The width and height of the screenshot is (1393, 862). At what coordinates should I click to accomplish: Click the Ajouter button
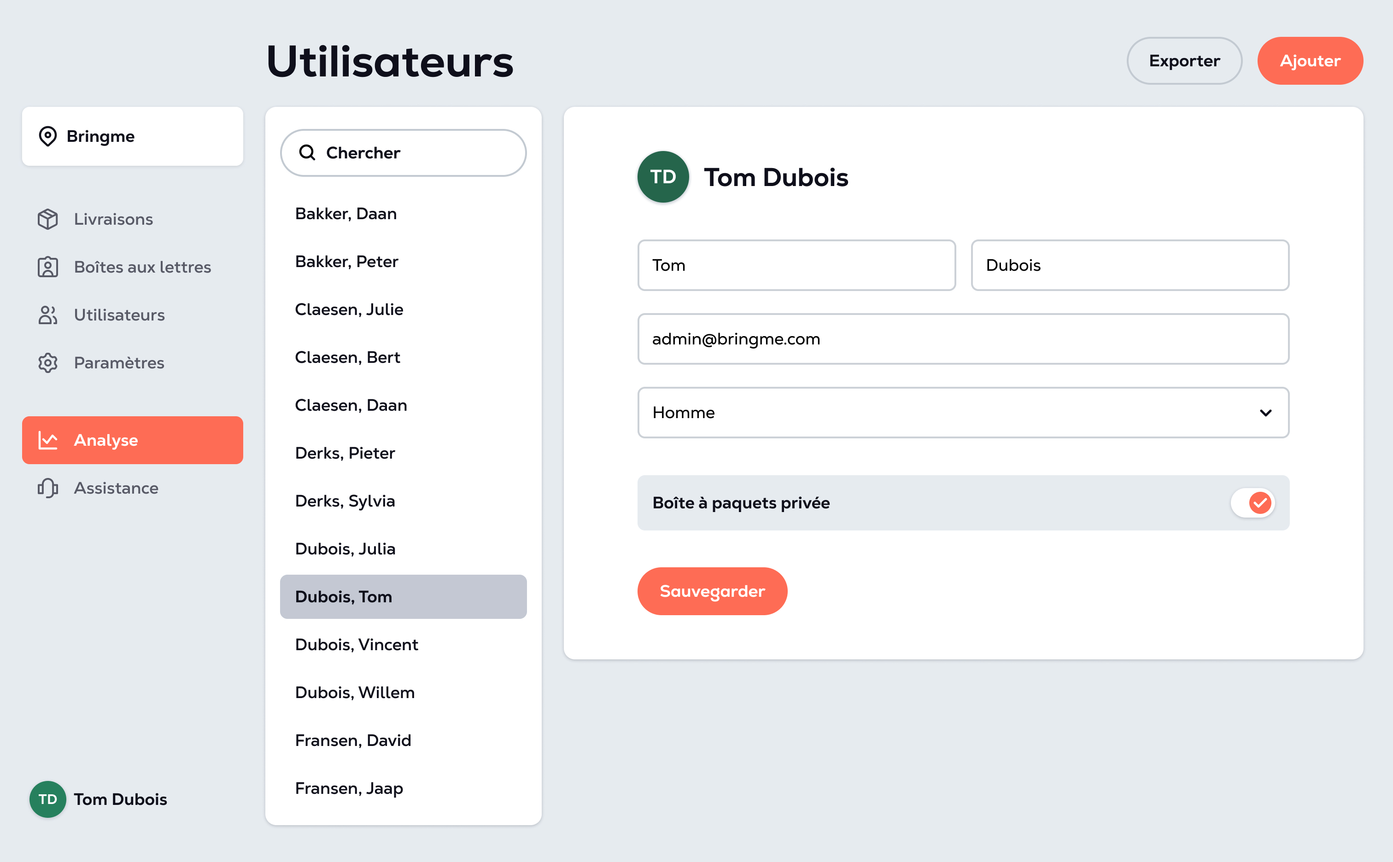click(1310, 61)
